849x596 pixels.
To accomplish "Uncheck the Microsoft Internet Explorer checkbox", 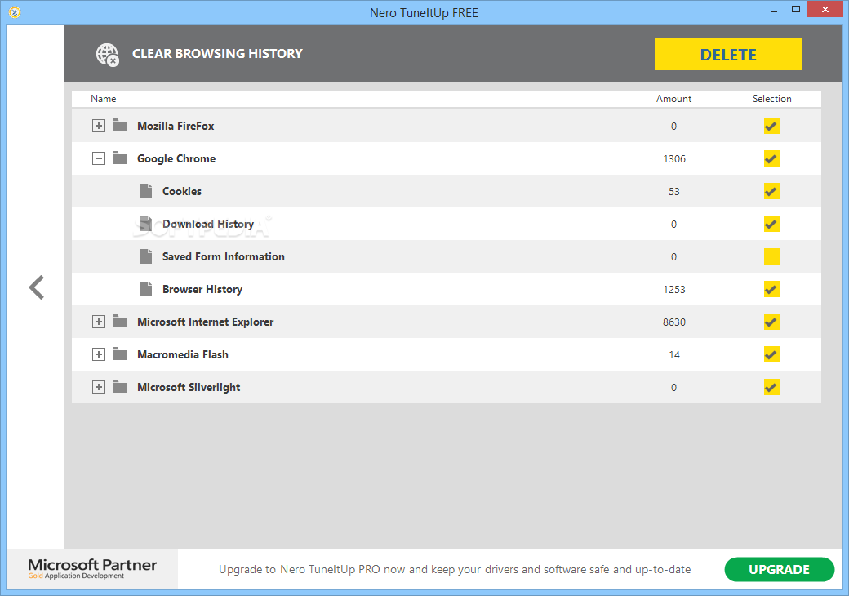I will [x=771, y=322].
